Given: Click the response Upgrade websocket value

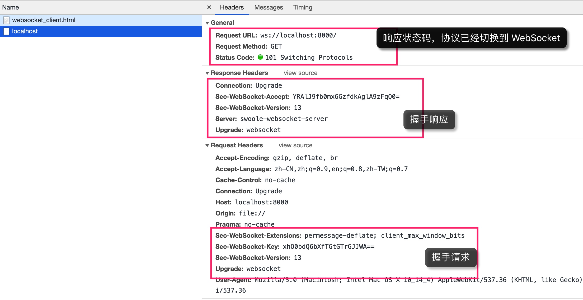Looking at the screenshot, I should tap(264, 130).
